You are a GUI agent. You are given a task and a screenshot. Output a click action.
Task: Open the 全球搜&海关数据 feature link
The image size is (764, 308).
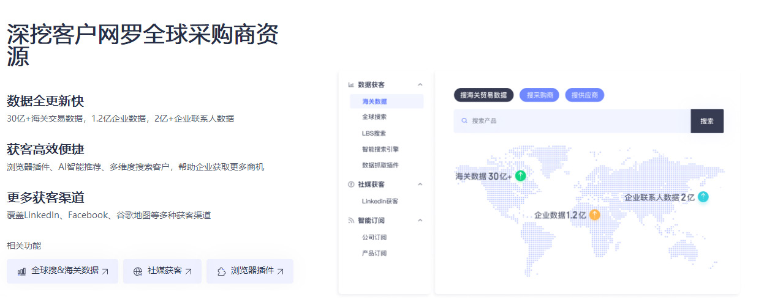click(x=62, y=271)
